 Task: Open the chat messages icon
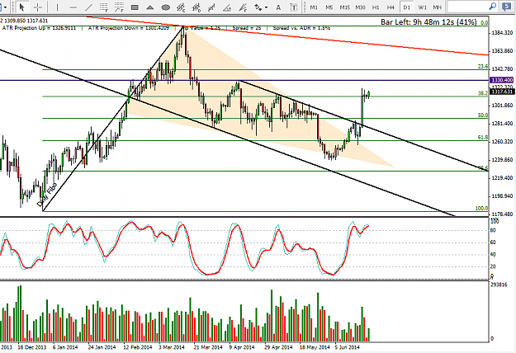[x=506, y=7]
